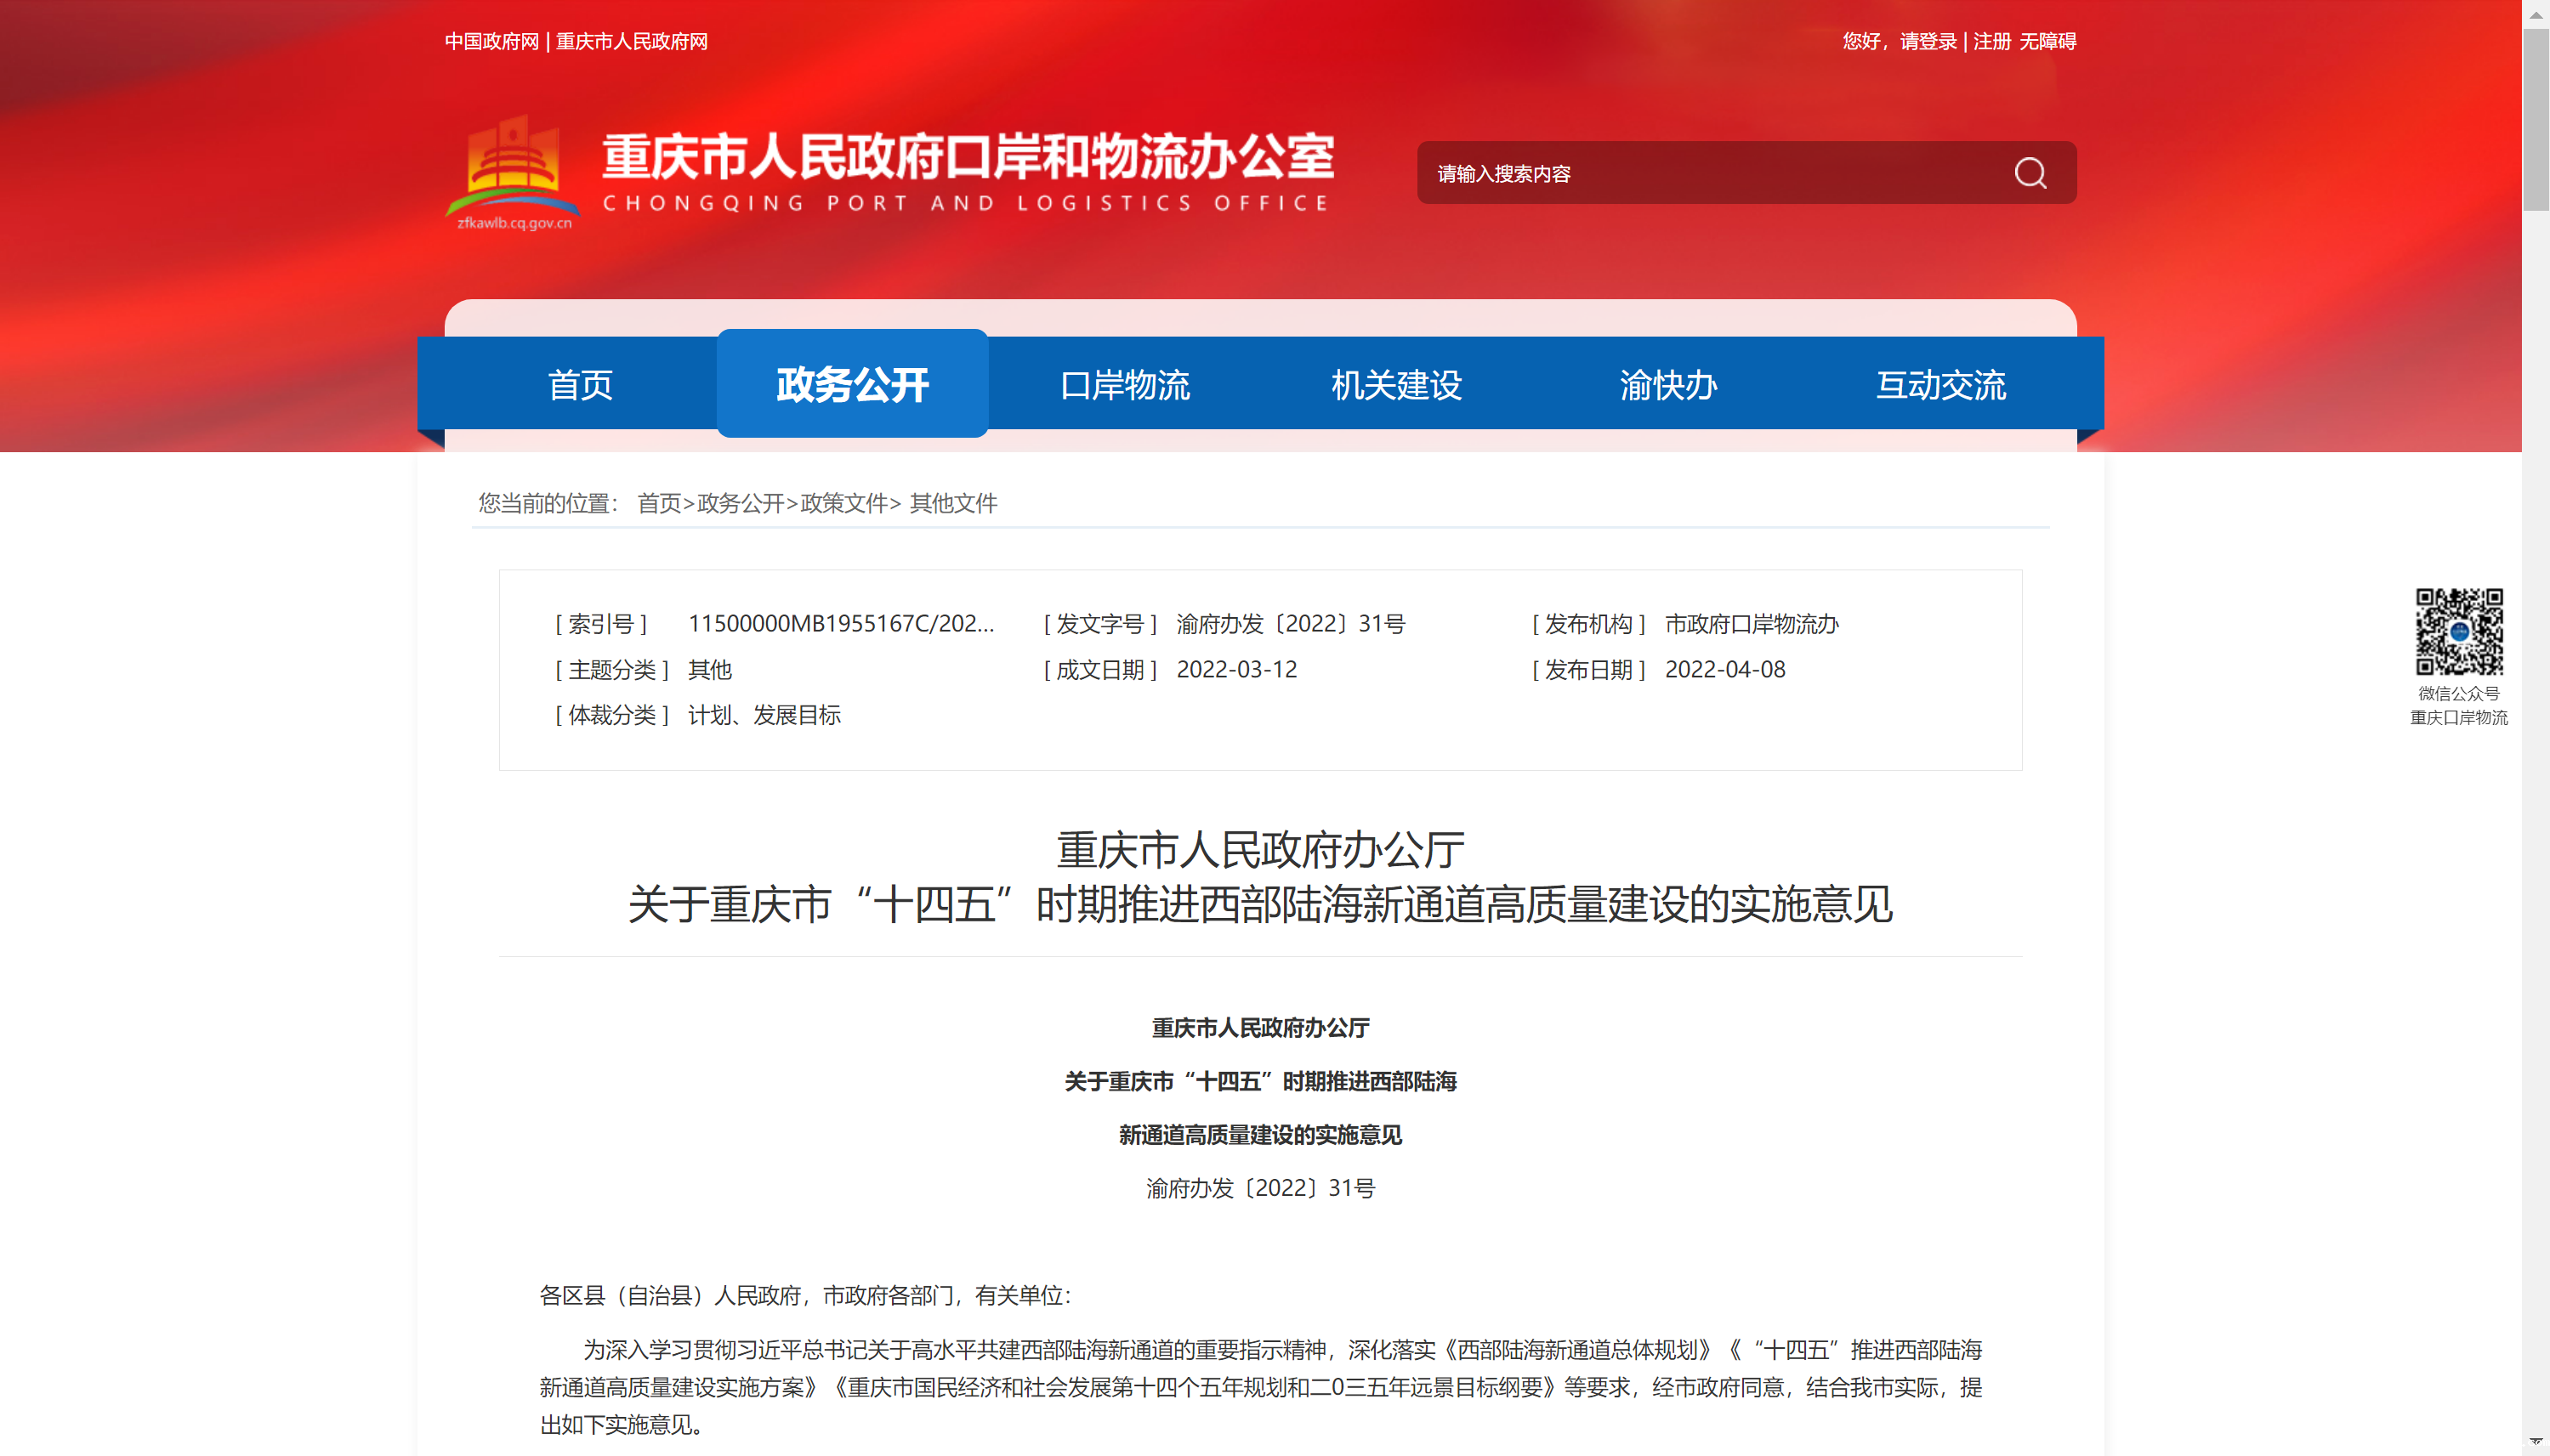Visit the 重庆市人民政府网 link
The height and width of the screenshot is (1456, 2550).
point(631,41)
